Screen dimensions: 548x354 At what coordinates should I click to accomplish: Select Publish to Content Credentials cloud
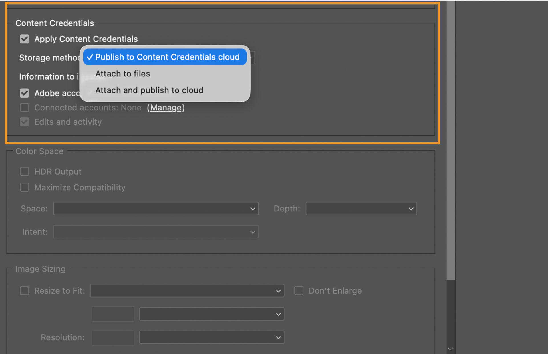(x=165, y=57)
